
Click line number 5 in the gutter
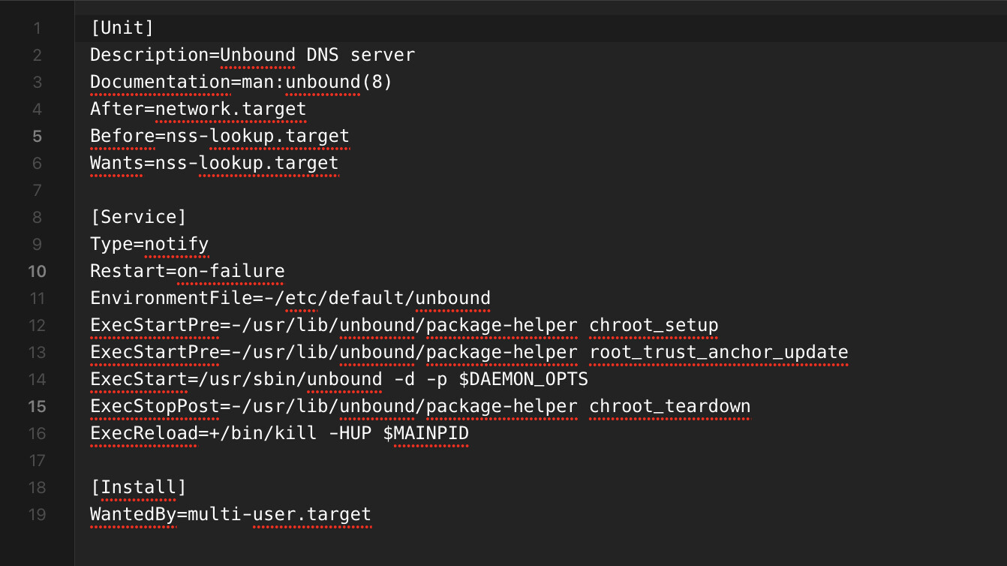pos(38,137)
